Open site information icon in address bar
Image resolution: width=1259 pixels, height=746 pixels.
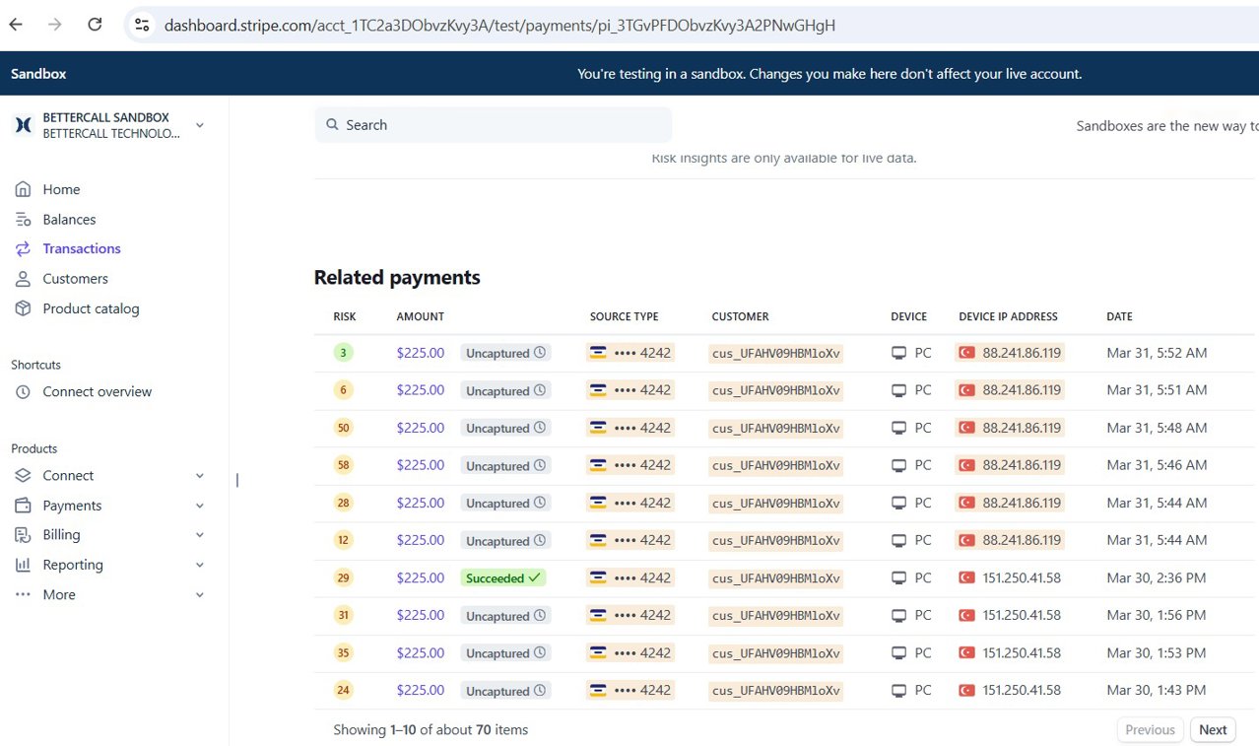pyautogui.click(x=142, y=25)
